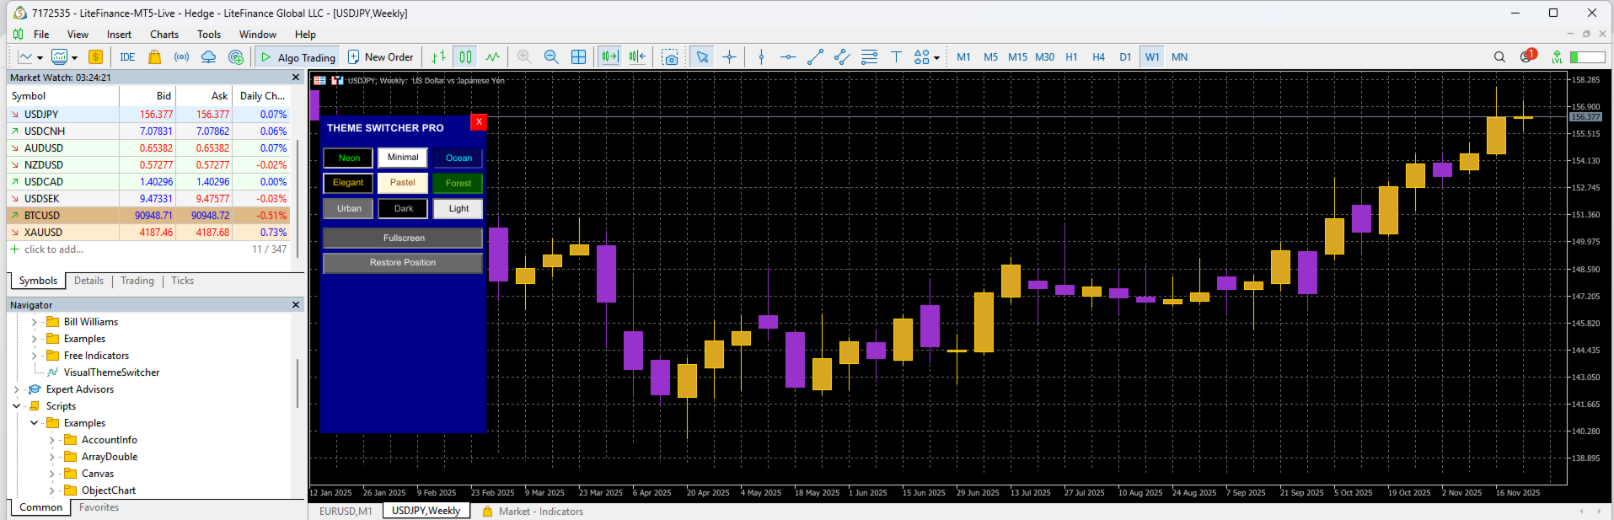Click the Restore Position button
Screen dimensions: 1614x520
pos(403,263)
